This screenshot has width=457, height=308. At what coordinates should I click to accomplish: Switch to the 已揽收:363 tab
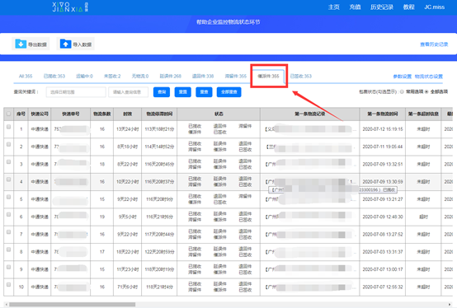click(x=54, y=77)
